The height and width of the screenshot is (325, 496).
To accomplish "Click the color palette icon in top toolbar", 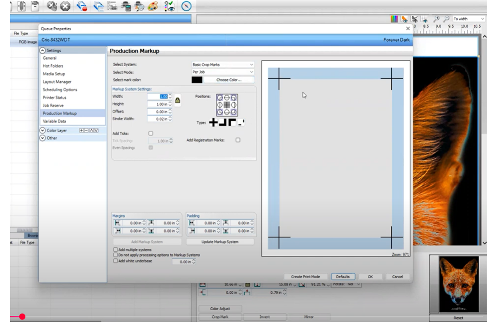I will tap(153, 6).
